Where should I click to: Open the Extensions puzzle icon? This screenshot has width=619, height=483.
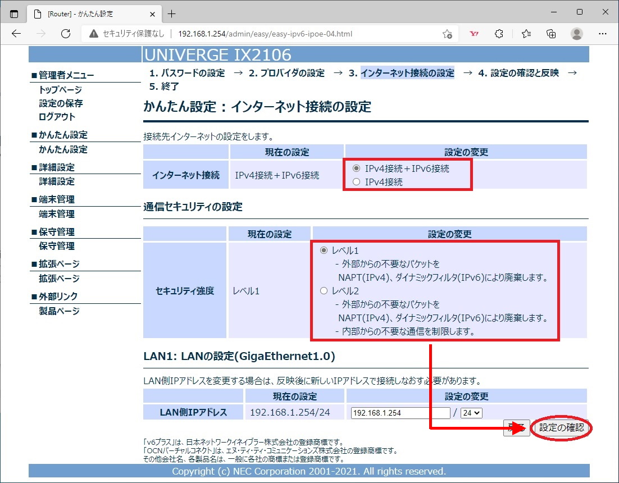coord(499,34)
